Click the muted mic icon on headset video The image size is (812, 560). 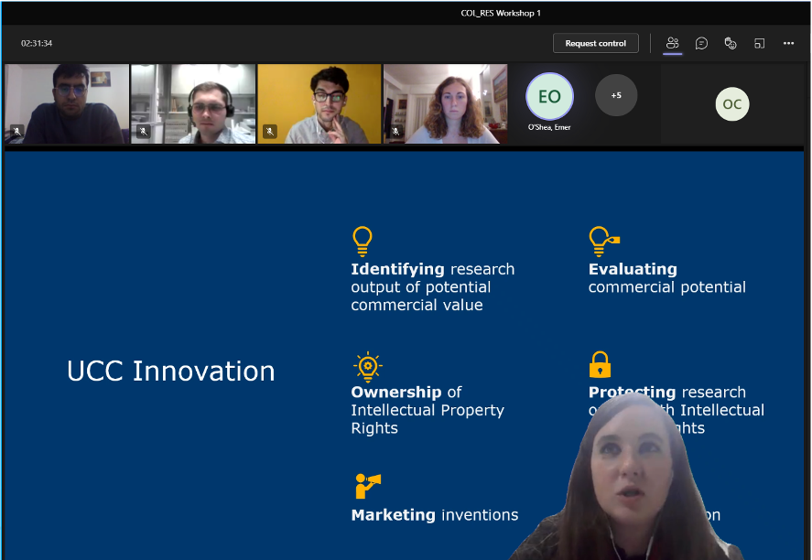144,132
